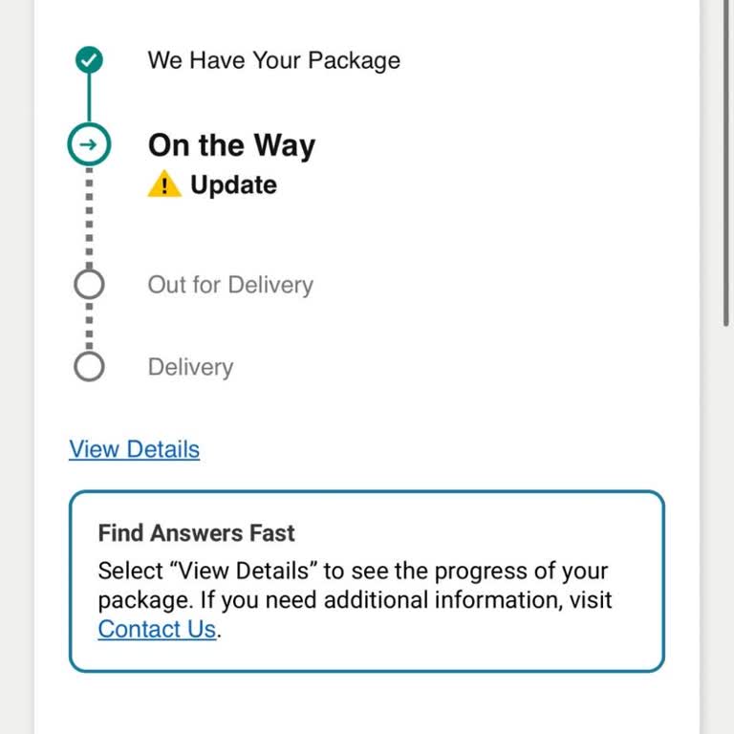Image resolution: width=734 pixels, height=734 pixels.
Task: Click the Delivery step circle
Action: (x=89, y=366)
